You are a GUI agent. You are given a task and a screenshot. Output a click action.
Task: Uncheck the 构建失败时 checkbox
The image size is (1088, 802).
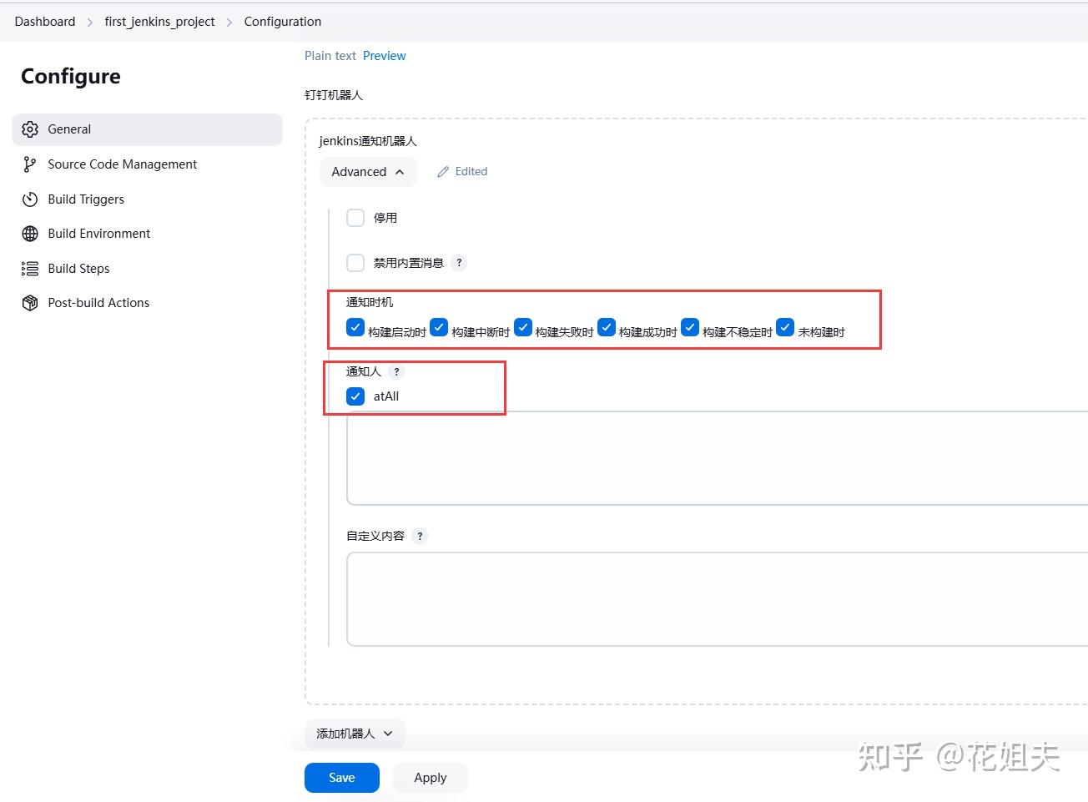[523, 327]
